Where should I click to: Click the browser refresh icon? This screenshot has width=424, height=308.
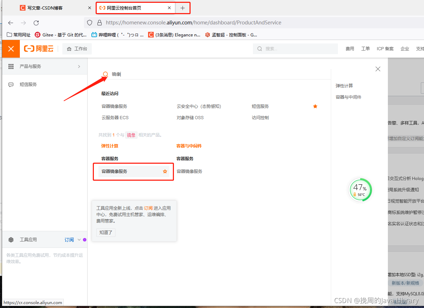click(x=36, y=23)
